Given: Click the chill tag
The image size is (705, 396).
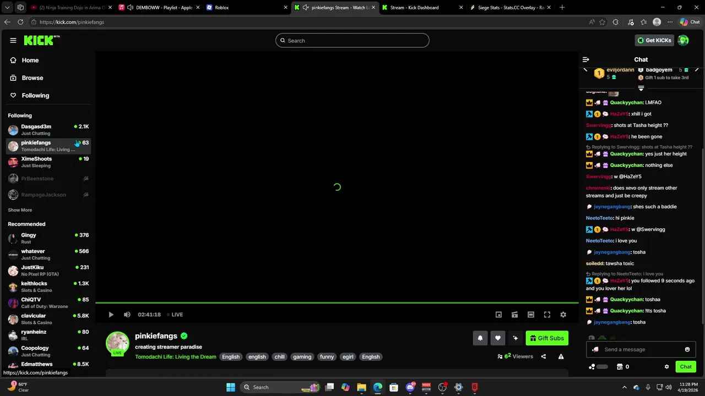Looking at the screenshot, I should (280, 357).
